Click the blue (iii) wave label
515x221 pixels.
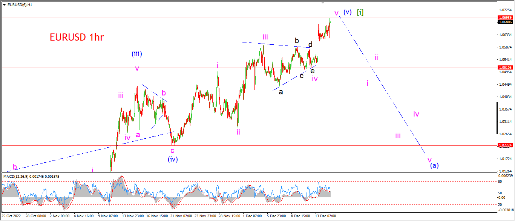pos(136,54)
